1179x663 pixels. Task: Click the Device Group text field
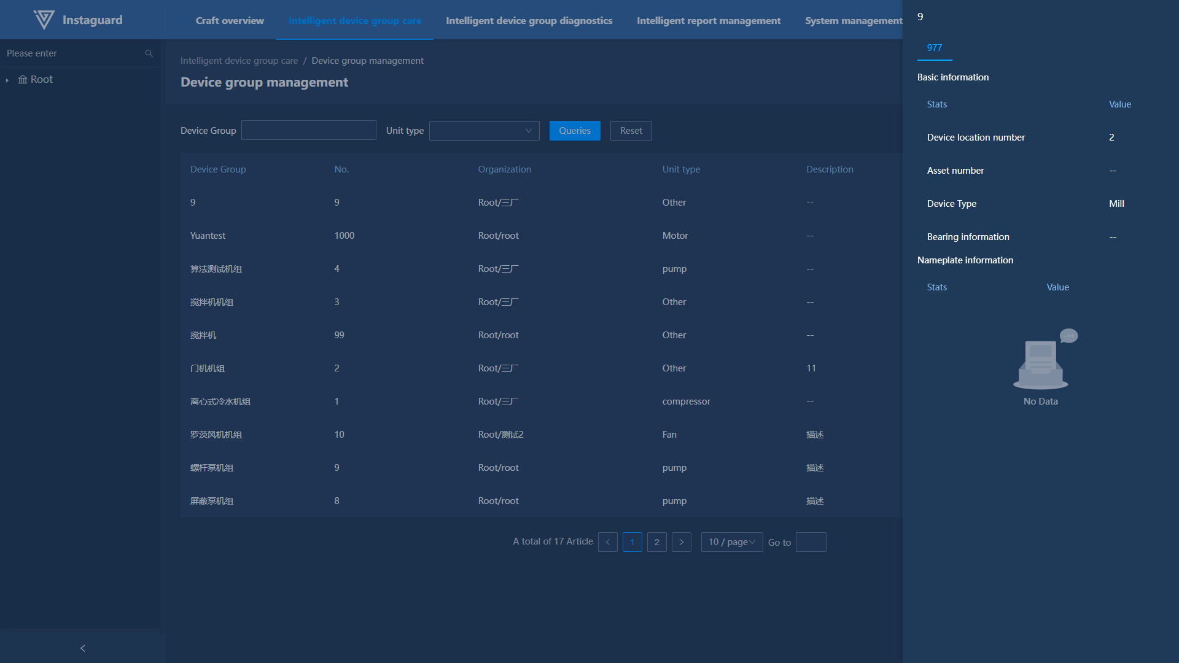coord(308,131)
